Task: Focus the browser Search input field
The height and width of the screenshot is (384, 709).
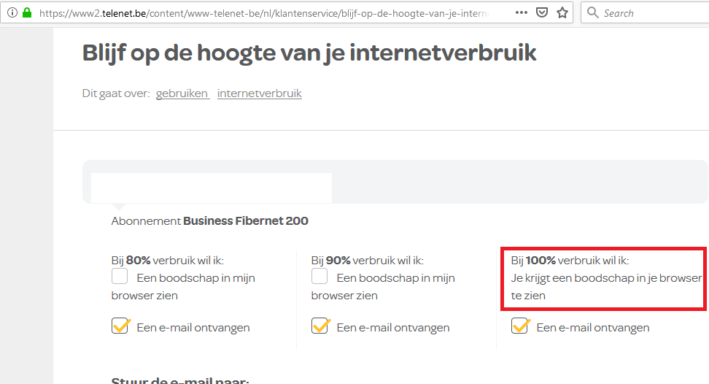Action: [649, 12]
